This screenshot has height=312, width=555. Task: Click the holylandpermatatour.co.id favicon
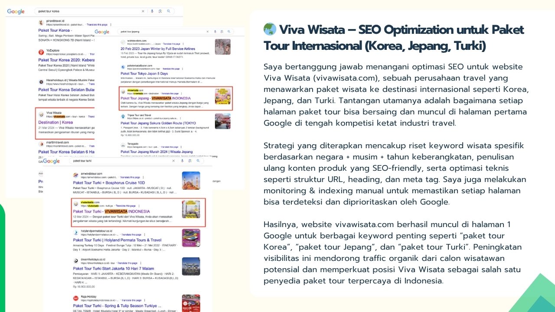pos(76,233)
